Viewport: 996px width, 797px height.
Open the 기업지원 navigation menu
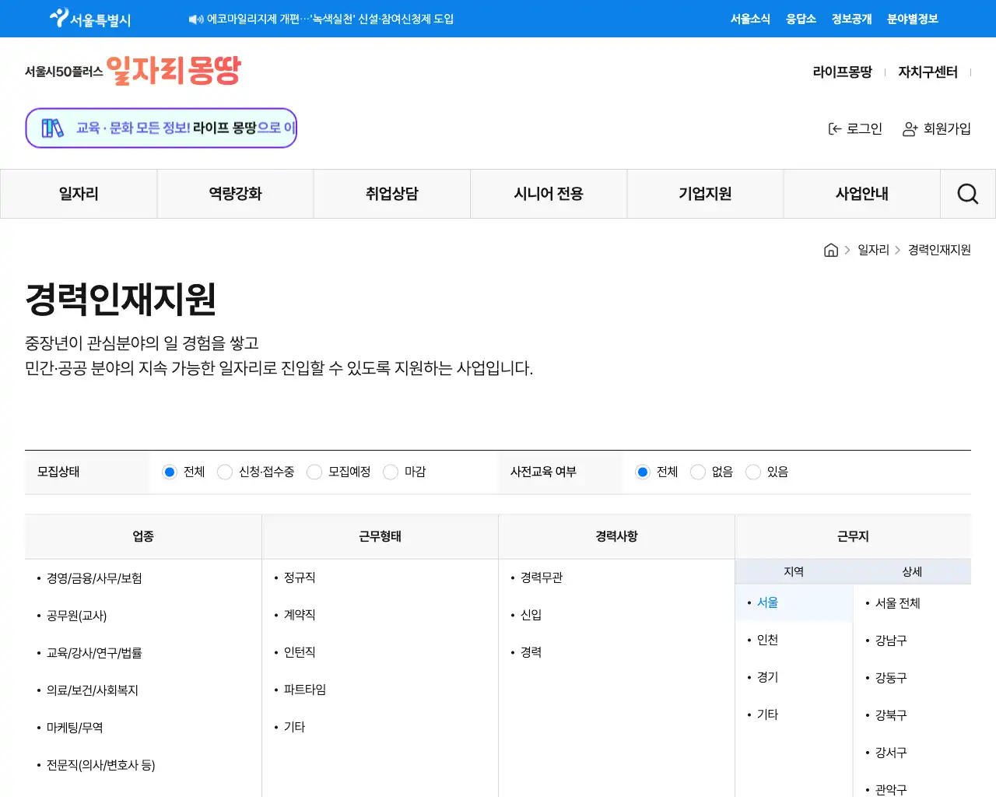click(x=705, y=193)
